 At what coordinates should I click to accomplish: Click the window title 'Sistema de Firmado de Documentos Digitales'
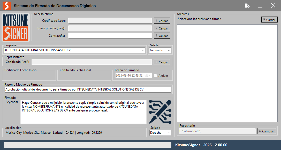click(55, 6)
